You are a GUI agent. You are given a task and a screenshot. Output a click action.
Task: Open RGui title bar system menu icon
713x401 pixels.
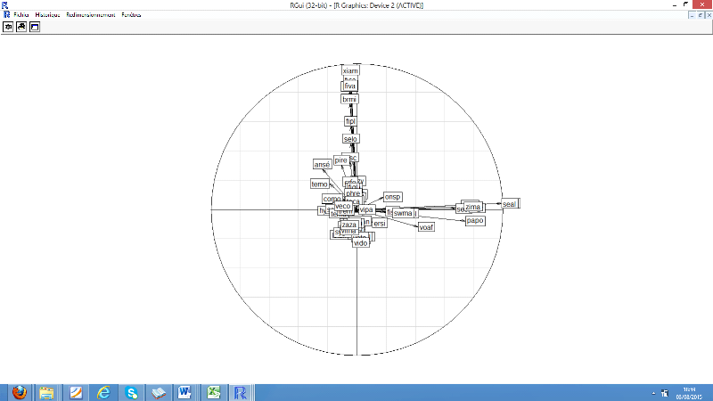[x=5, y=5]
